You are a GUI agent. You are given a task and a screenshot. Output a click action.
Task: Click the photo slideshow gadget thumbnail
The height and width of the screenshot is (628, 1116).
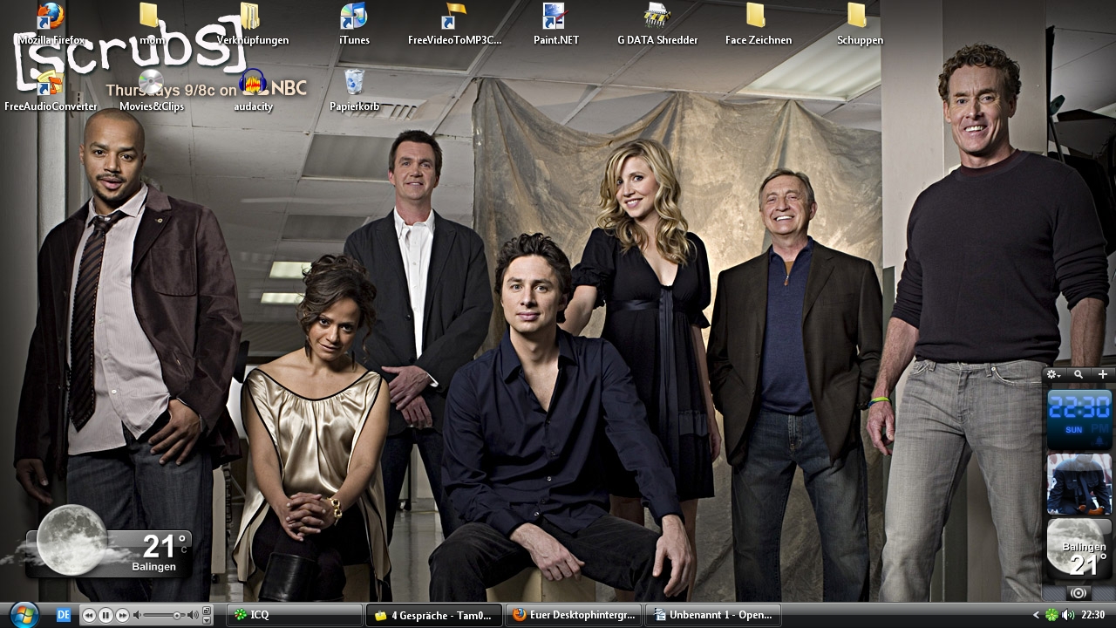[x=1079, y=483]
